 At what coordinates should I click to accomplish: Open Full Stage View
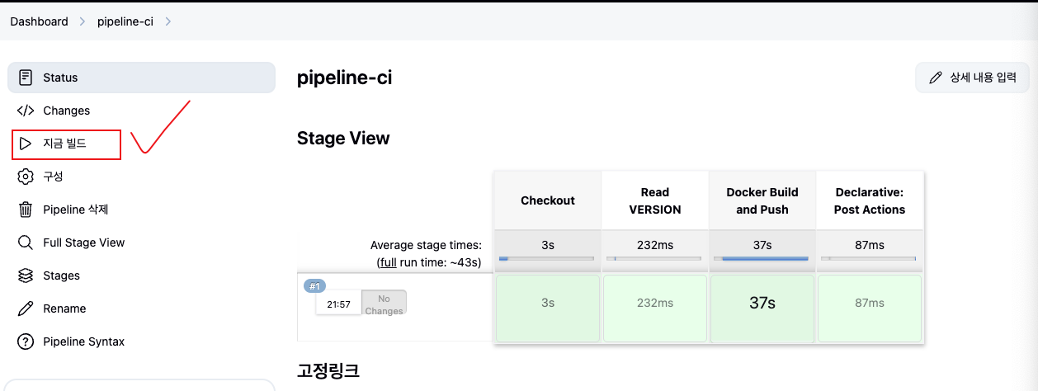pyautogui.click(x=141, y=243)
